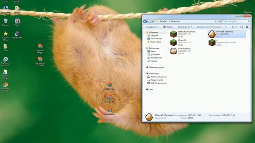Open the Упорядочить menu
The width and height of the screenshot is (255, 143).
click(x=152, y=27)
